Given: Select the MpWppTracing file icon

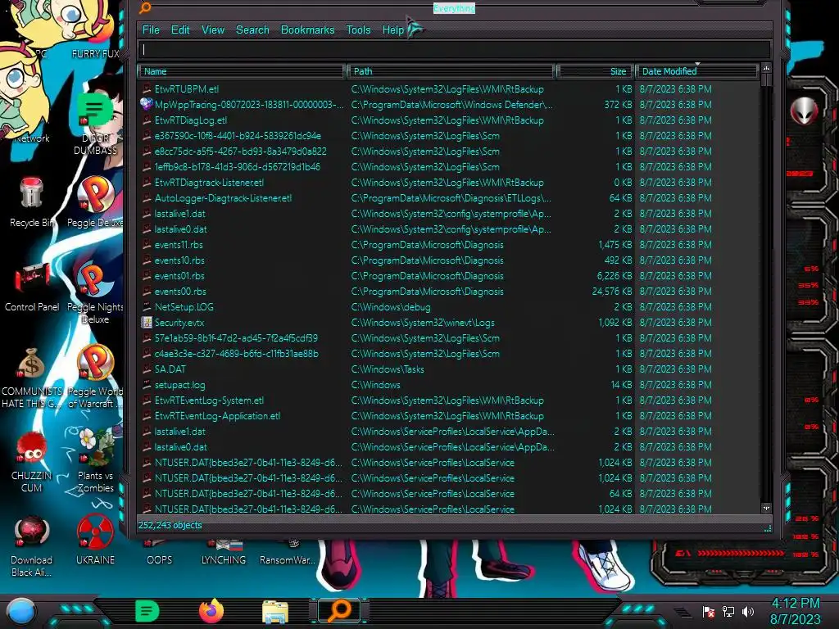Looking at the screenshot, I should [147, 104].
